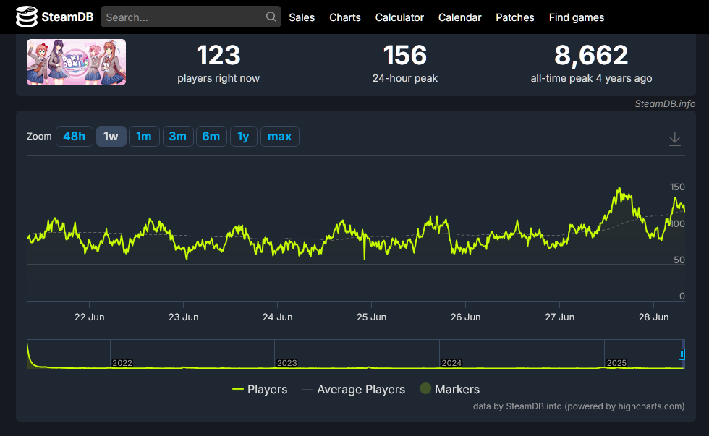The width and height of the screenshot is (709, 436).
Task: Click the SteamDB wordmark text
Action: pos(67,17)
